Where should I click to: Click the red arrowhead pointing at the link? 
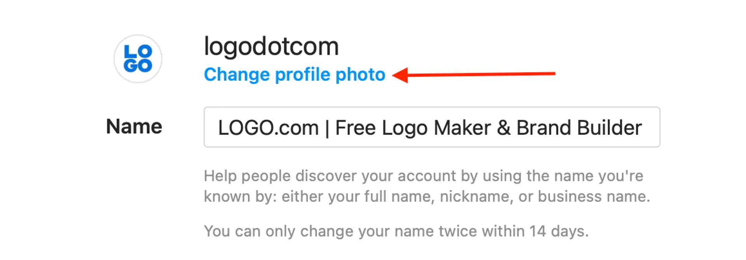point(401,75)
